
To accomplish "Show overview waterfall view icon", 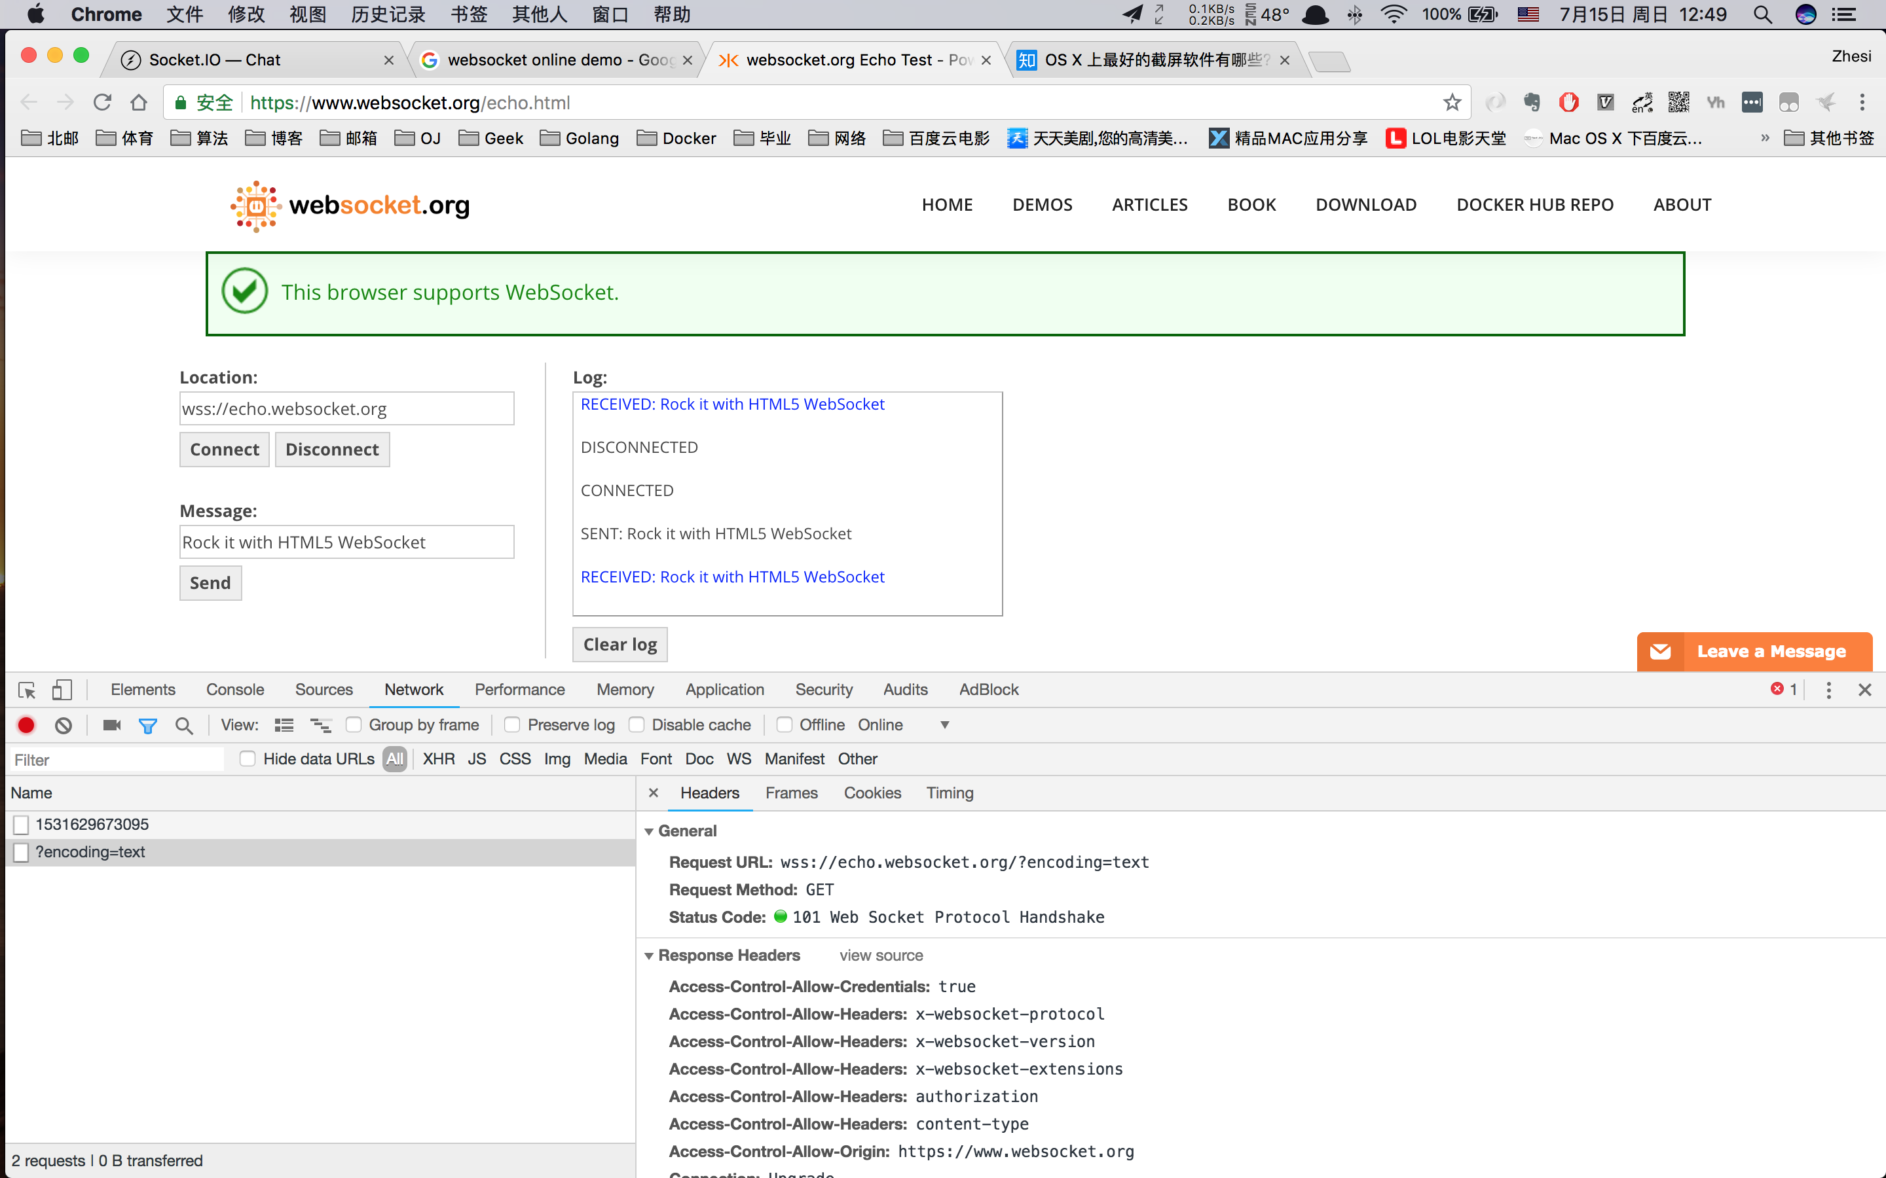I will point(320,725).
